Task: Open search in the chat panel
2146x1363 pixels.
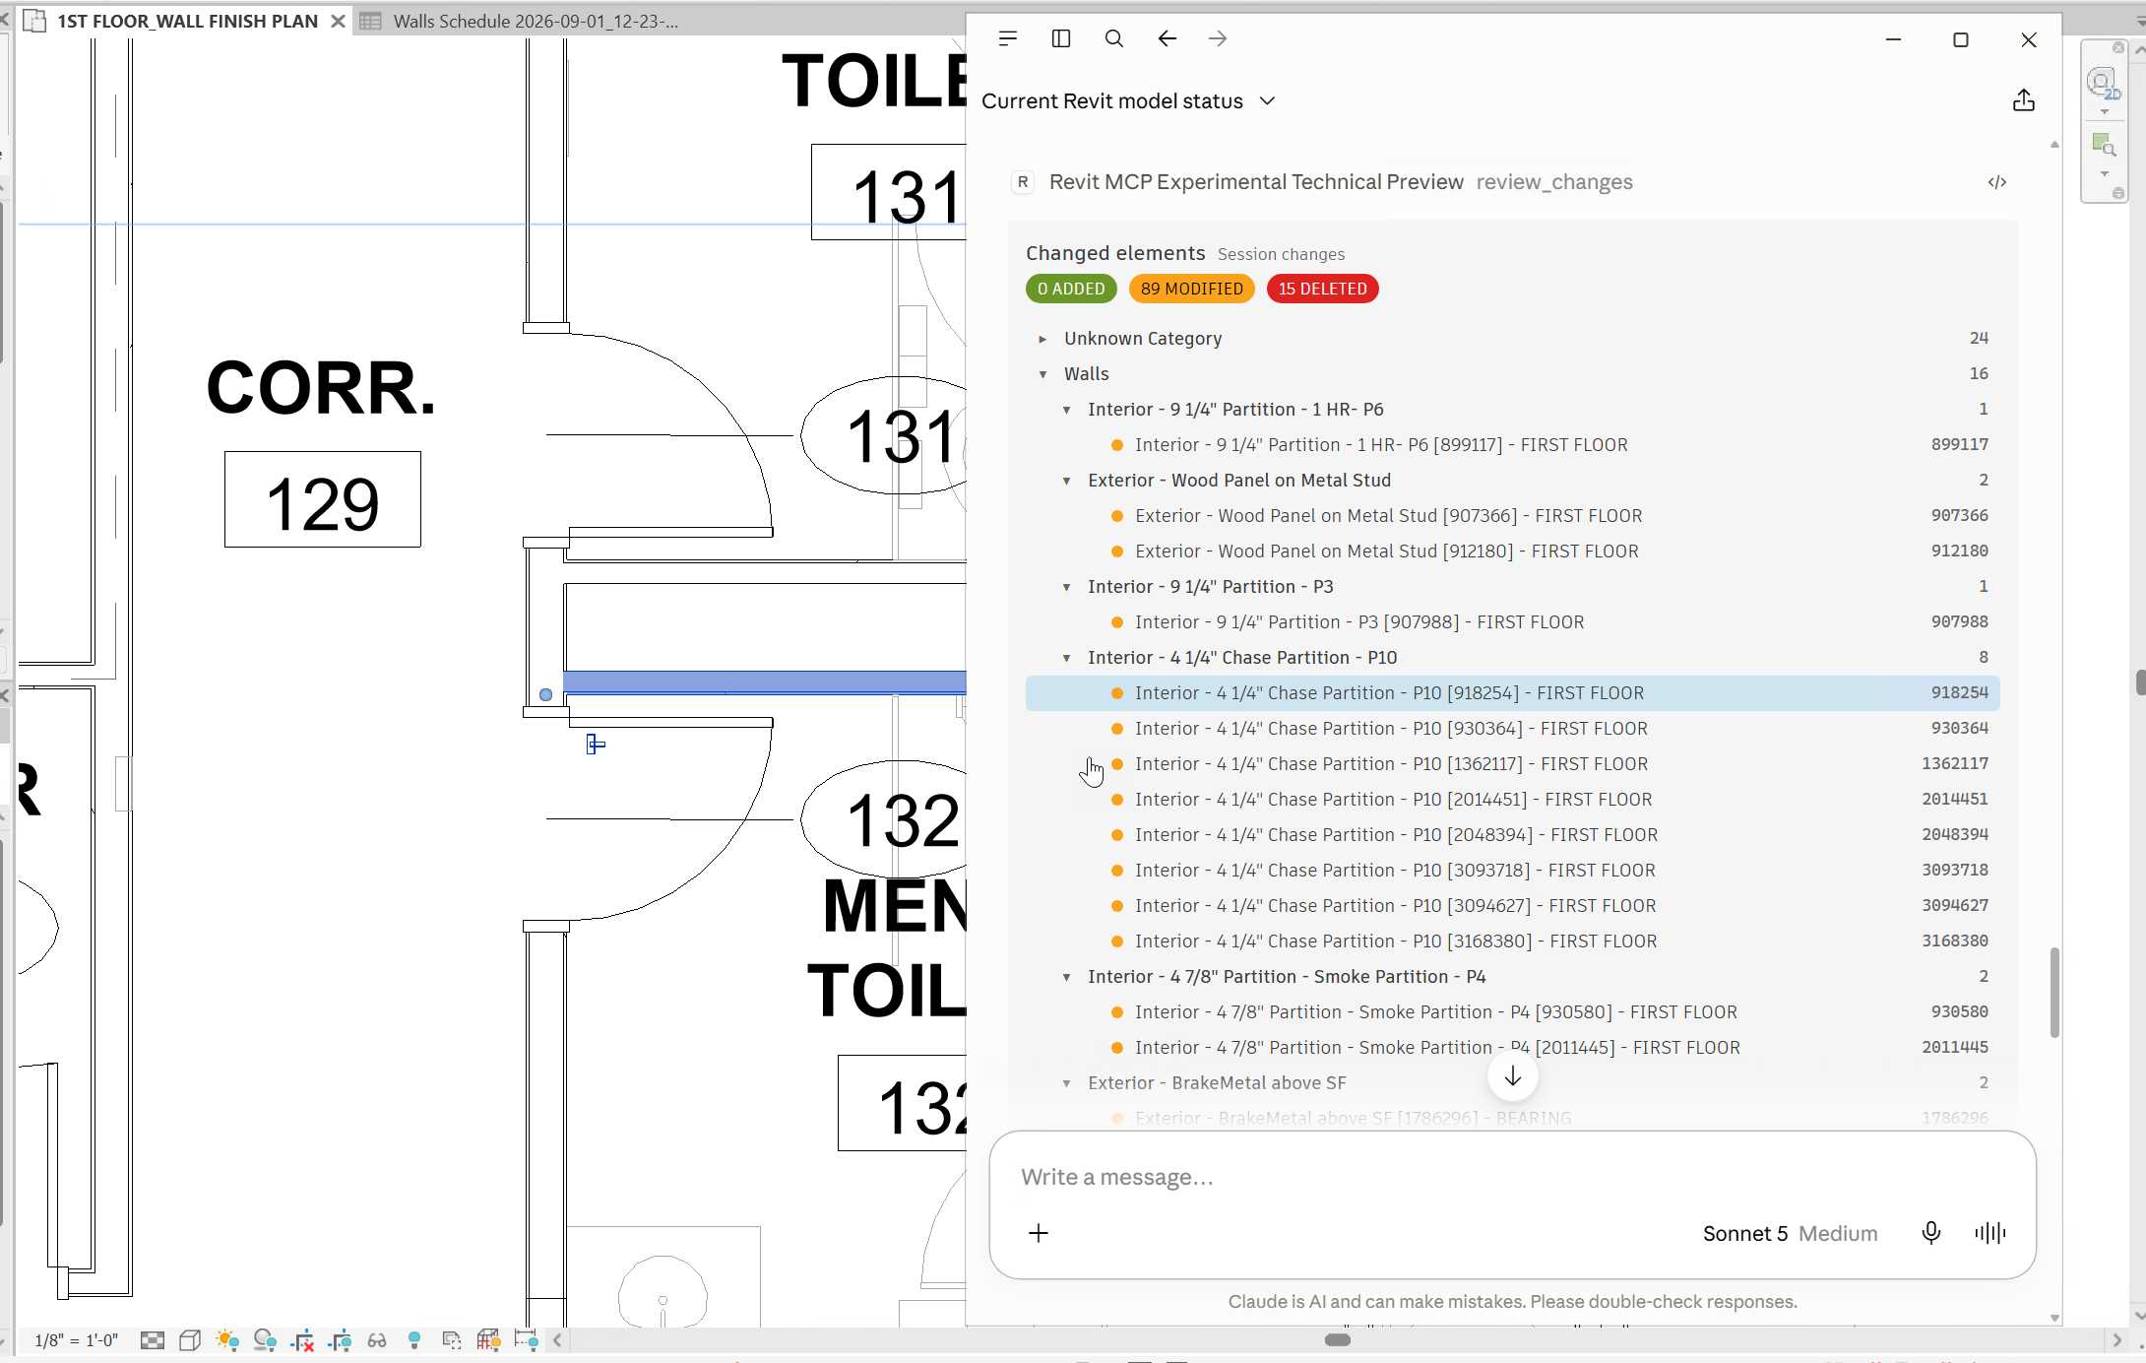Action: point(1114,38)
